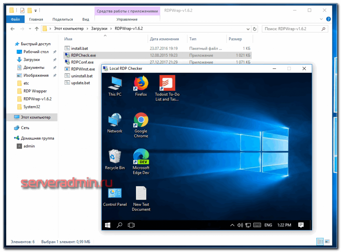The height and width of the screenshot is (252, 341).
Task: Switch to the Вид ribbon tab
Action: pos(86,20)
